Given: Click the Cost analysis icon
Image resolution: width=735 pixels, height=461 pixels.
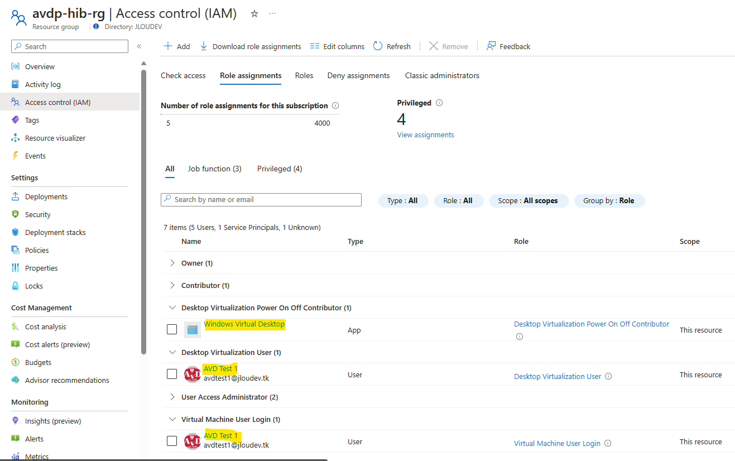Looking at the screenshot, I should (16, 326).
